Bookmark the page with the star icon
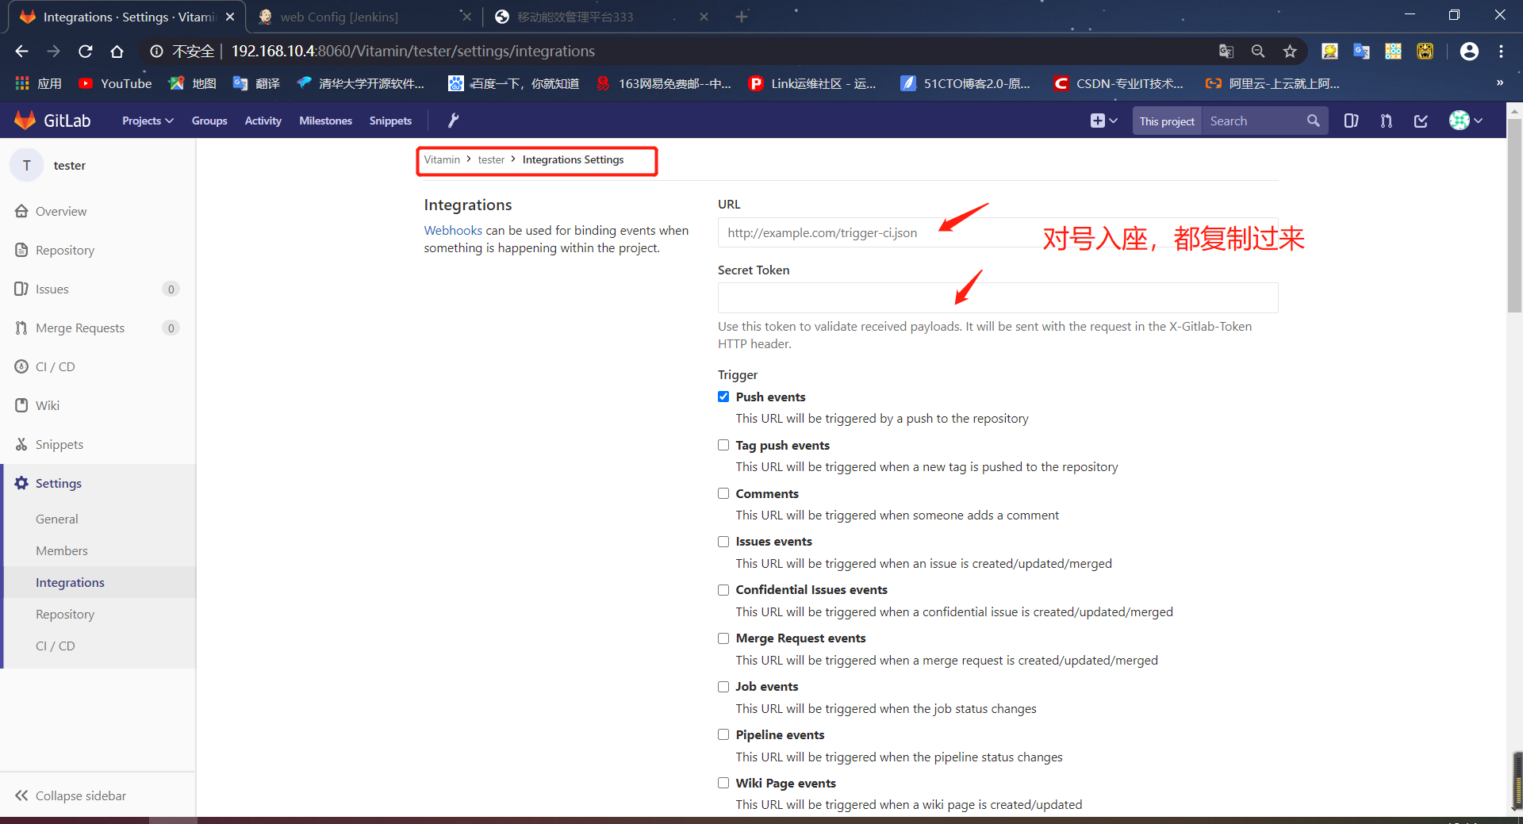 coord(1290,51)
